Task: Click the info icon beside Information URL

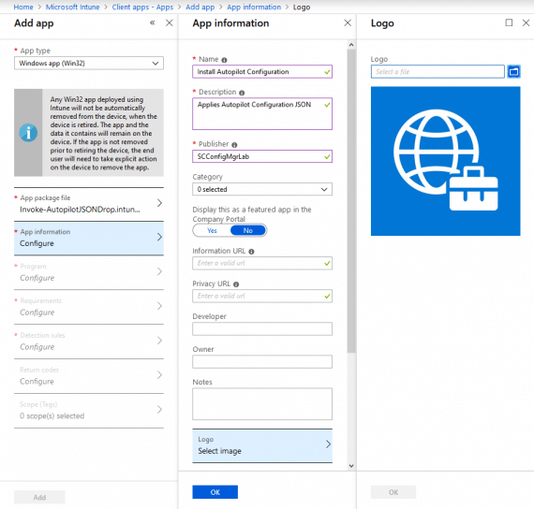Action: pos(251,252)
